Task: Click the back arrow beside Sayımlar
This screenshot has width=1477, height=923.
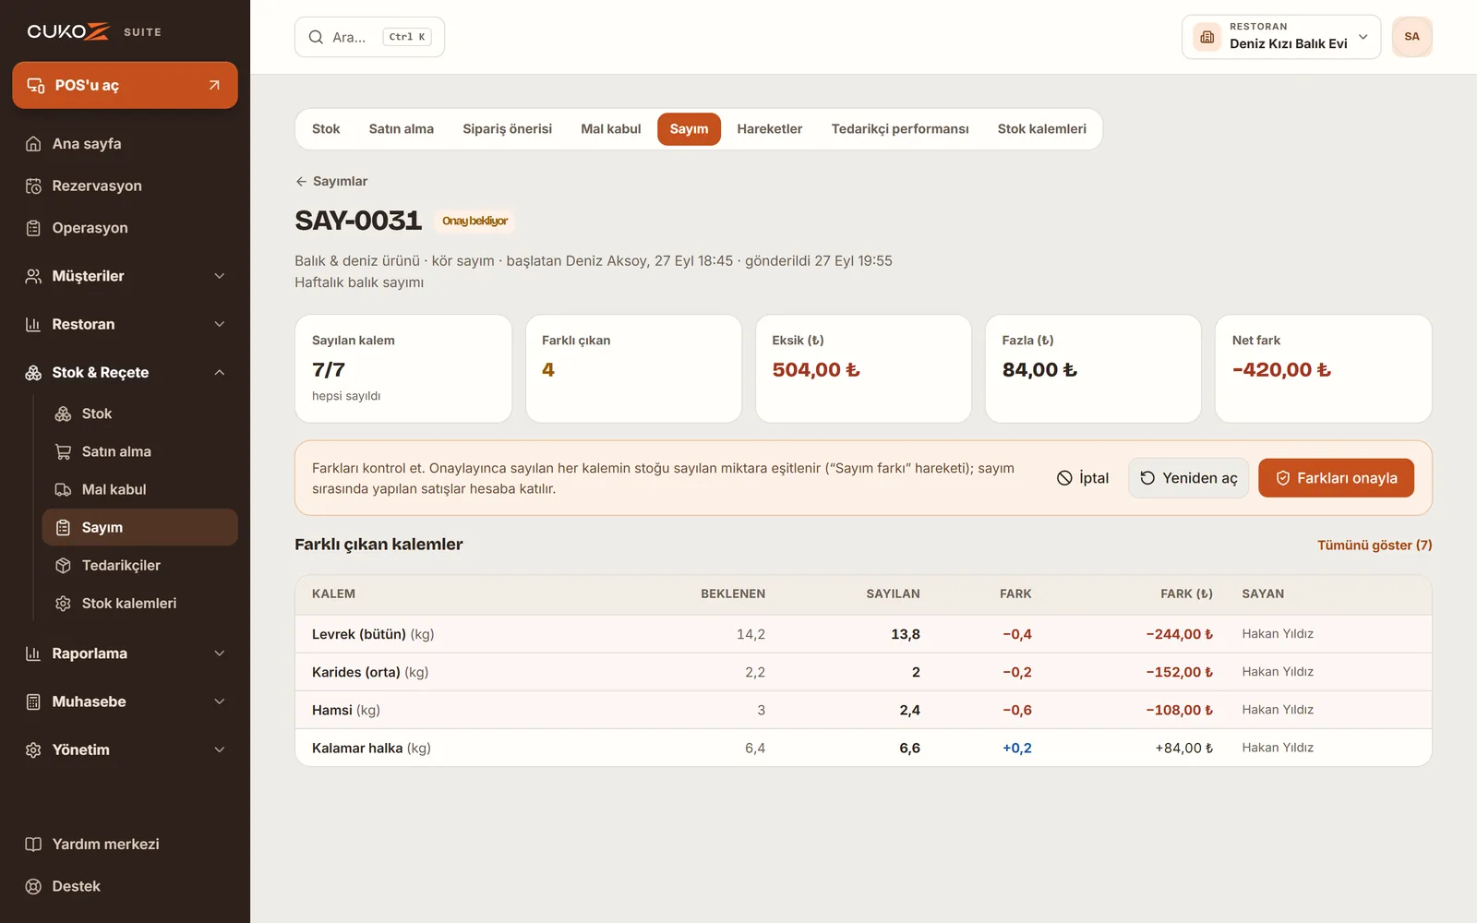Action: [301, 182]
